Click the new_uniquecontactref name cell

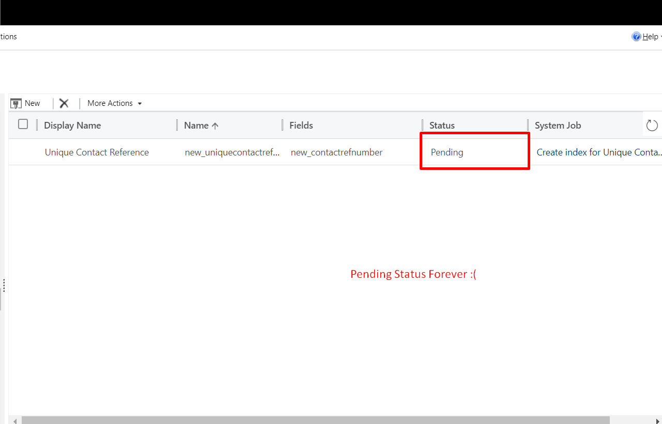click(x=233, y=152)
